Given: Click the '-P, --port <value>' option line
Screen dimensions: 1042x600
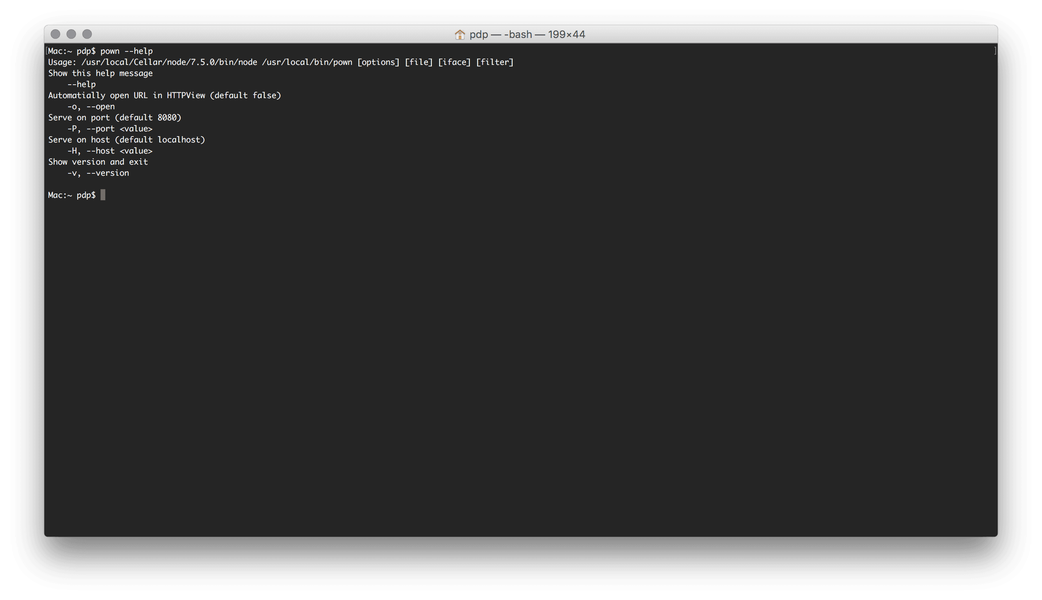Looking at the screenshot, I should [x=110, y=129].
